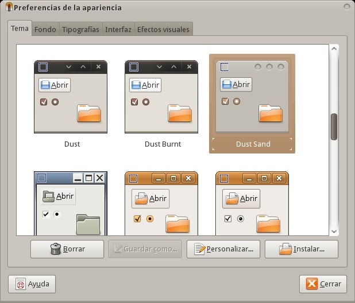Viewport: 355px width, 303px height.
Task: Switch to the Tema tab
Action: tap(20, 29)
